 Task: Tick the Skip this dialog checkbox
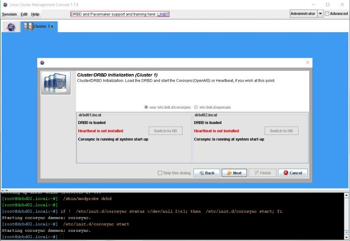pos(160,173)
